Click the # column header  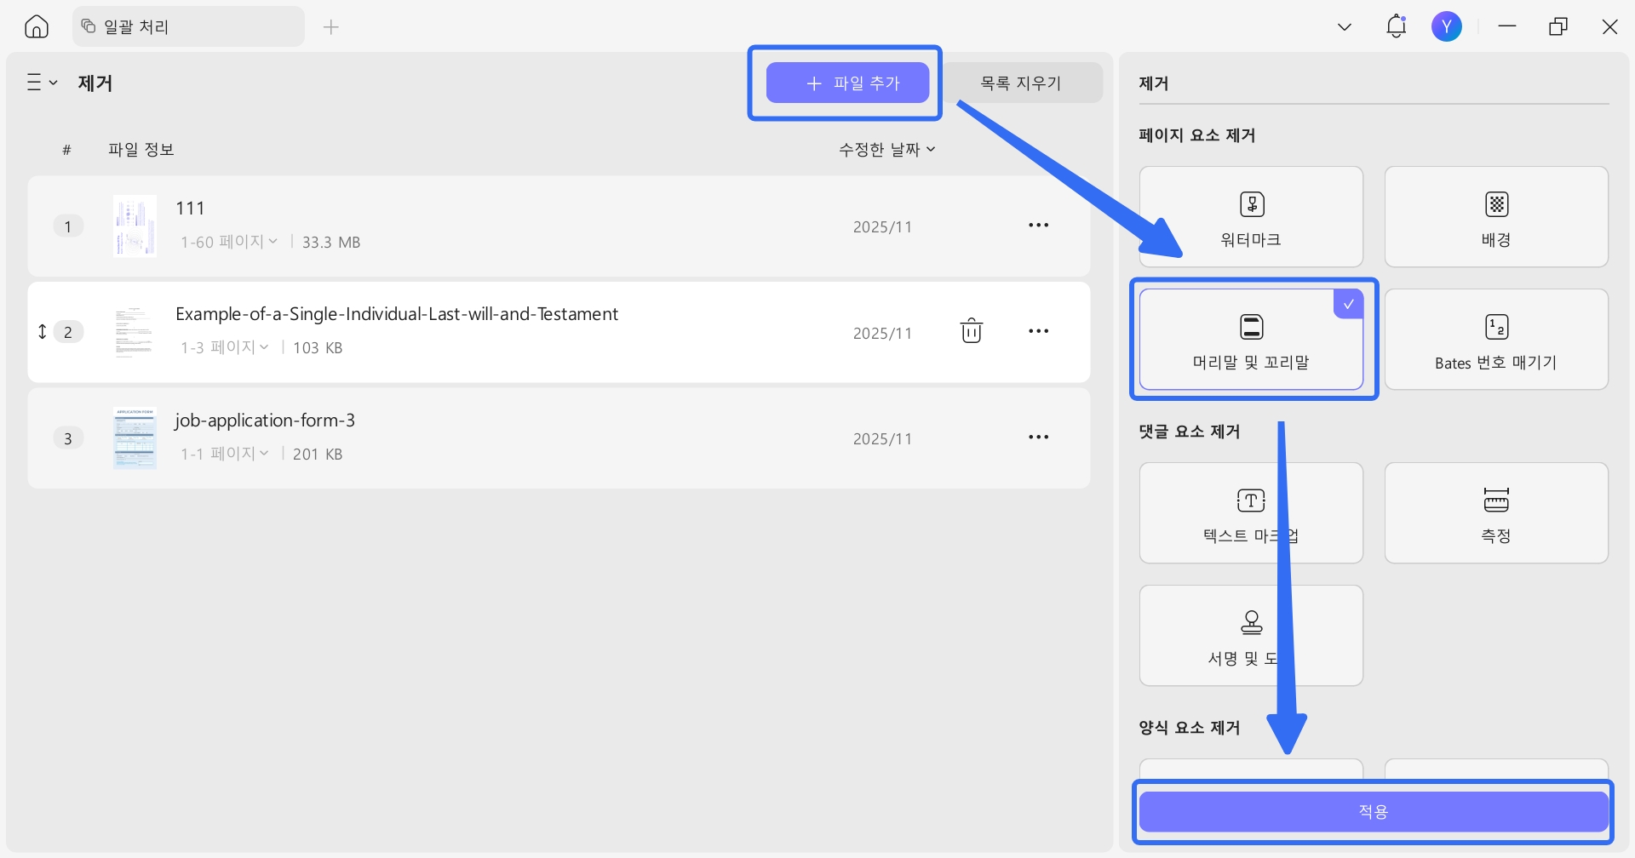point(66,150)
